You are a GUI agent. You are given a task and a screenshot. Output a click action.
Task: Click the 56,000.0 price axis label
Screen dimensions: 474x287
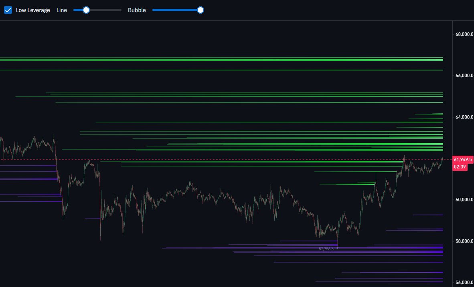pyautogui.click(x=464, y=283)
